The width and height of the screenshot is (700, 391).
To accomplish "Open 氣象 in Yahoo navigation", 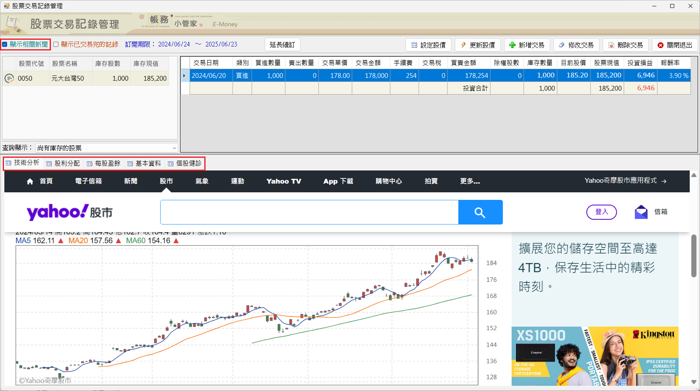I will point(202,181).
